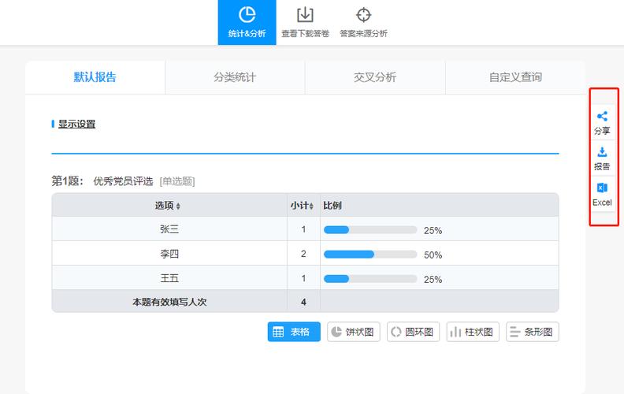Click the 王五 option cell
This screenshot has height=394, width=624.
click(x=169, y=278)
